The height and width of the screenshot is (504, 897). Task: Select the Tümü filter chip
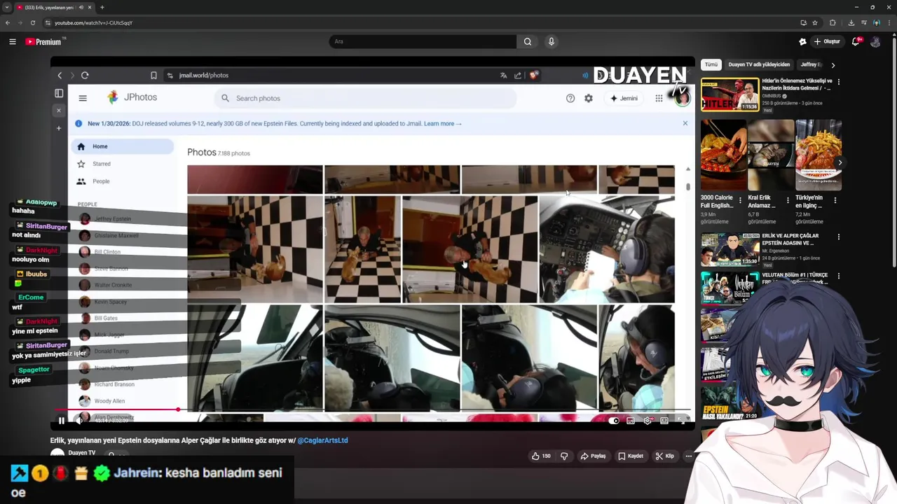(711, 64)
